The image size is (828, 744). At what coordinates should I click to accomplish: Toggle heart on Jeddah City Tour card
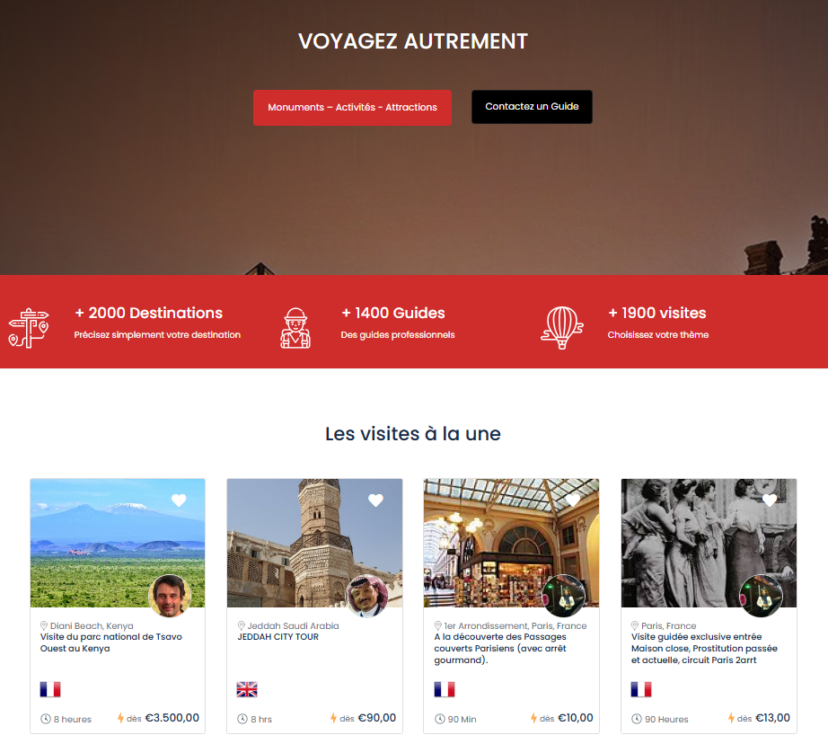click(376, 500)
